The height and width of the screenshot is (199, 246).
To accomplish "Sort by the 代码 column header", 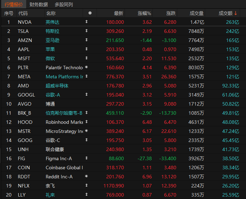I will pyautogui.click(x=23, y=13).
